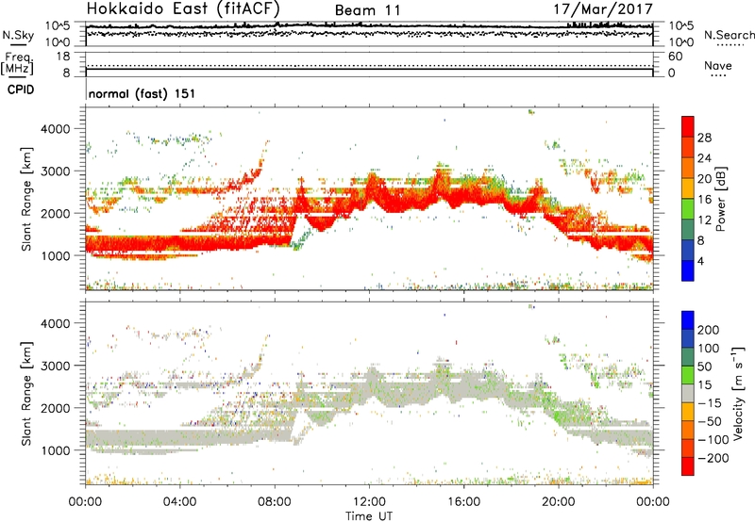Click the '4' power colorbar label
Viewport: 755px width, 522px height.
coord(700,261)
